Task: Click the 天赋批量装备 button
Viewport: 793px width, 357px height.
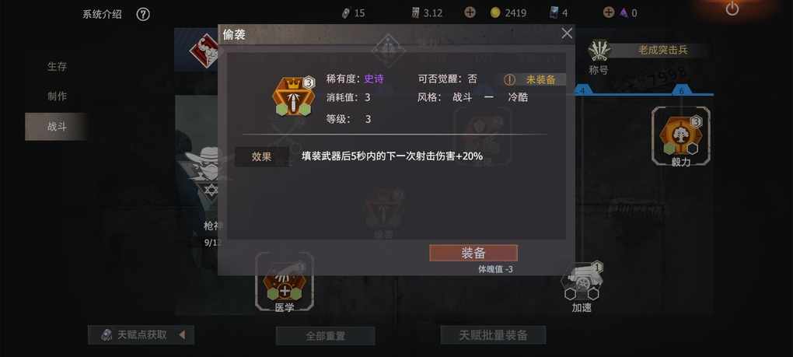Action: [x=493, y=335]
